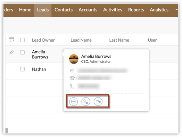The image size is (182, 137).
Task: Click the edit pencil icon for Amelia's row
Action: [11, 52]
